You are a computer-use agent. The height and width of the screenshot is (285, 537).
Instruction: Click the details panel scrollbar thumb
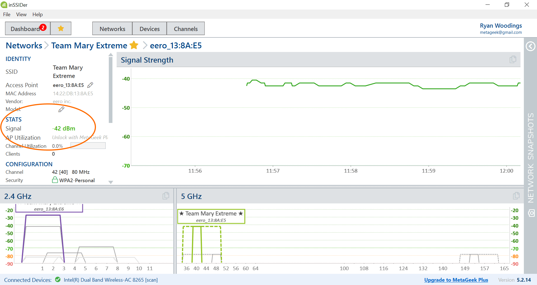point(111,90)
